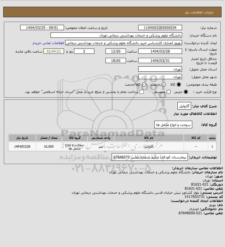Click the کد کالا column header

click(x=196, y=138)
